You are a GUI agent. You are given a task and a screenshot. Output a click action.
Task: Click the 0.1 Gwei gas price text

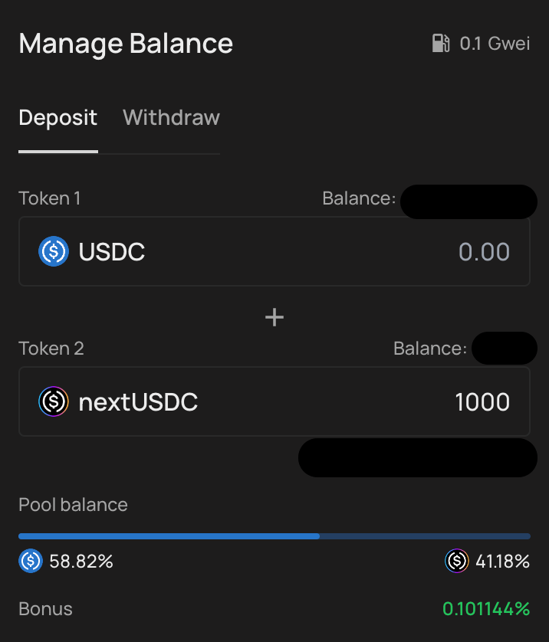tap(495, 44)
